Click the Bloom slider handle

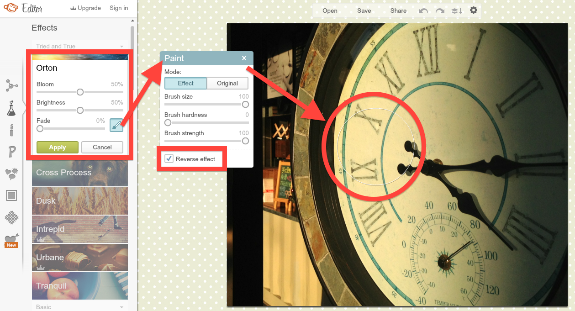80,92
